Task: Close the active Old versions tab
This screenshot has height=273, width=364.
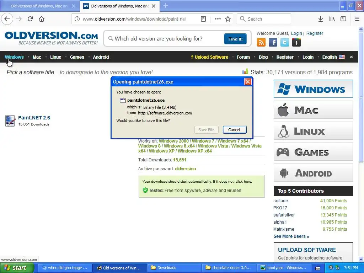Action: pyautogui.click(x=154, y=6)
